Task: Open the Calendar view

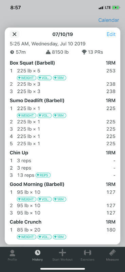Action: (x=109, y=20)
